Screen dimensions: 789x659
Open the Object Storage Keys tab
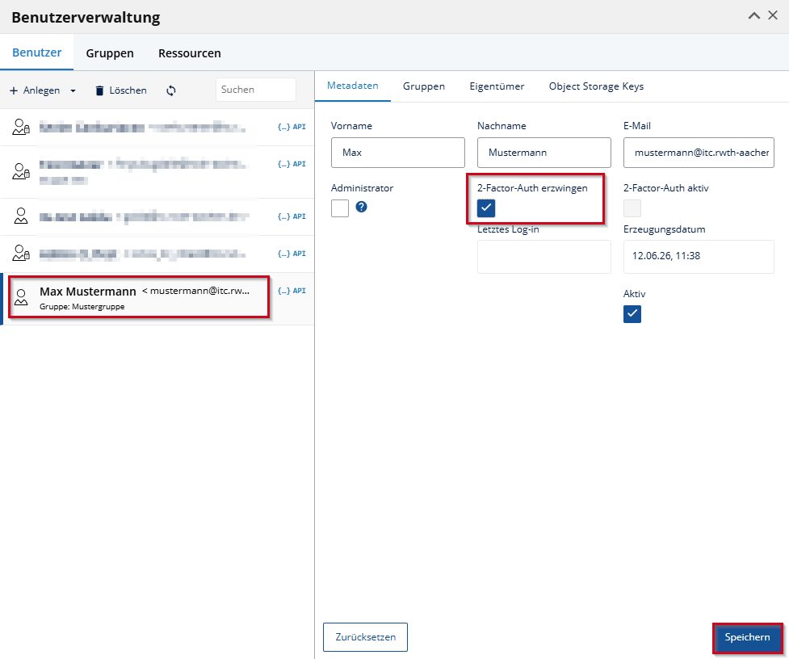pos(596,86)
